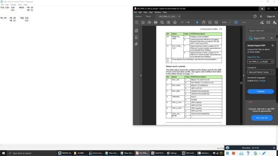Follow the page 117 link in the document

click(x=192, y=74)
